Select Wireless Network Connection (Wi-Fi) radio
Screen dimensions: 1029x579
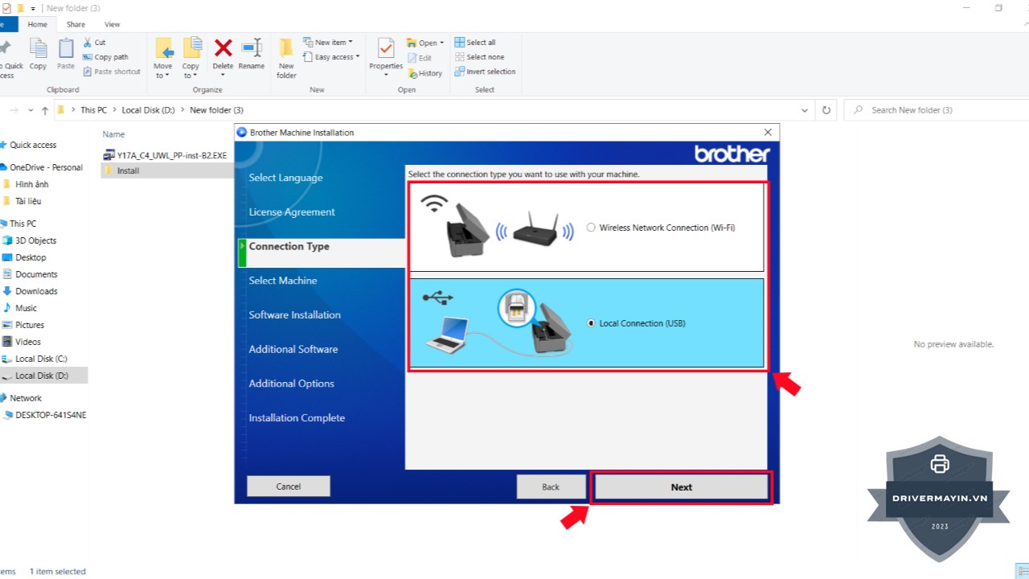tap(591, 228)
